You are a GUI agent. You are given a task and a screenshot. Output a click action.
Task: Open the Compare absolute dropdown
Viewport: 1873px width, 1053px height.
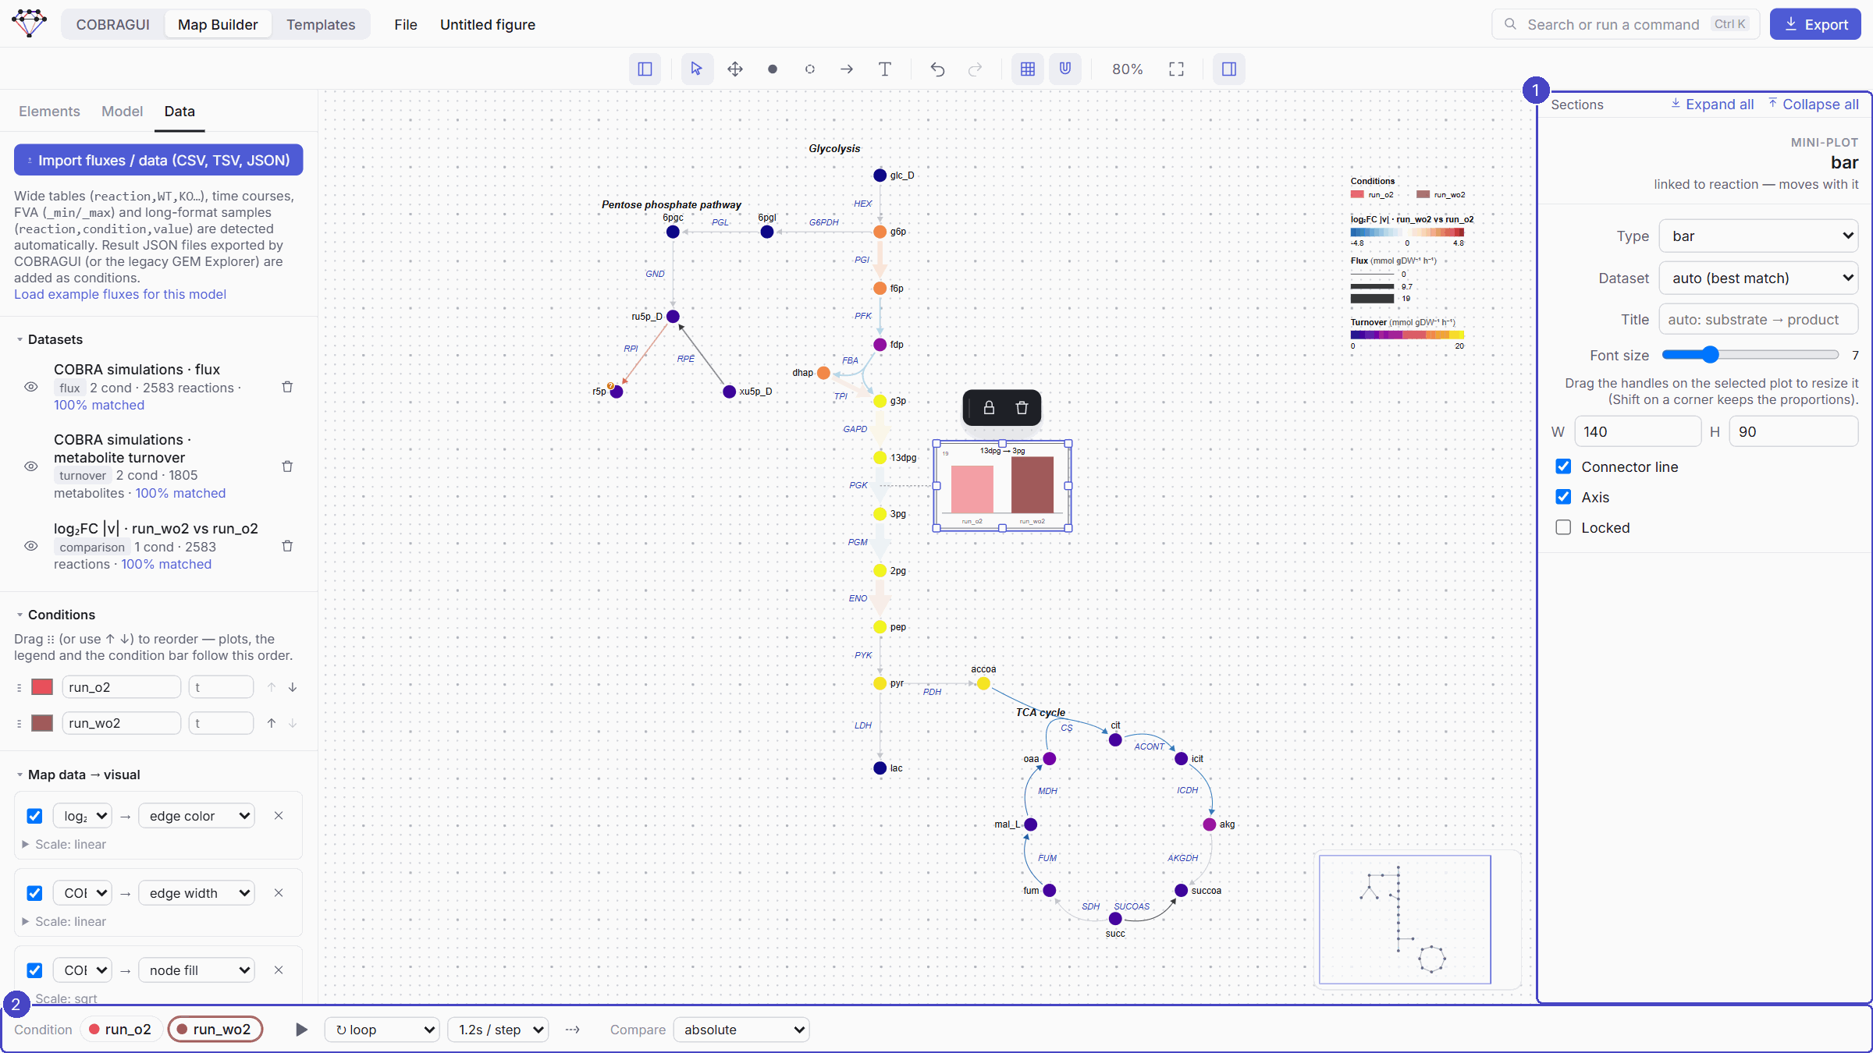point(741,1030)
